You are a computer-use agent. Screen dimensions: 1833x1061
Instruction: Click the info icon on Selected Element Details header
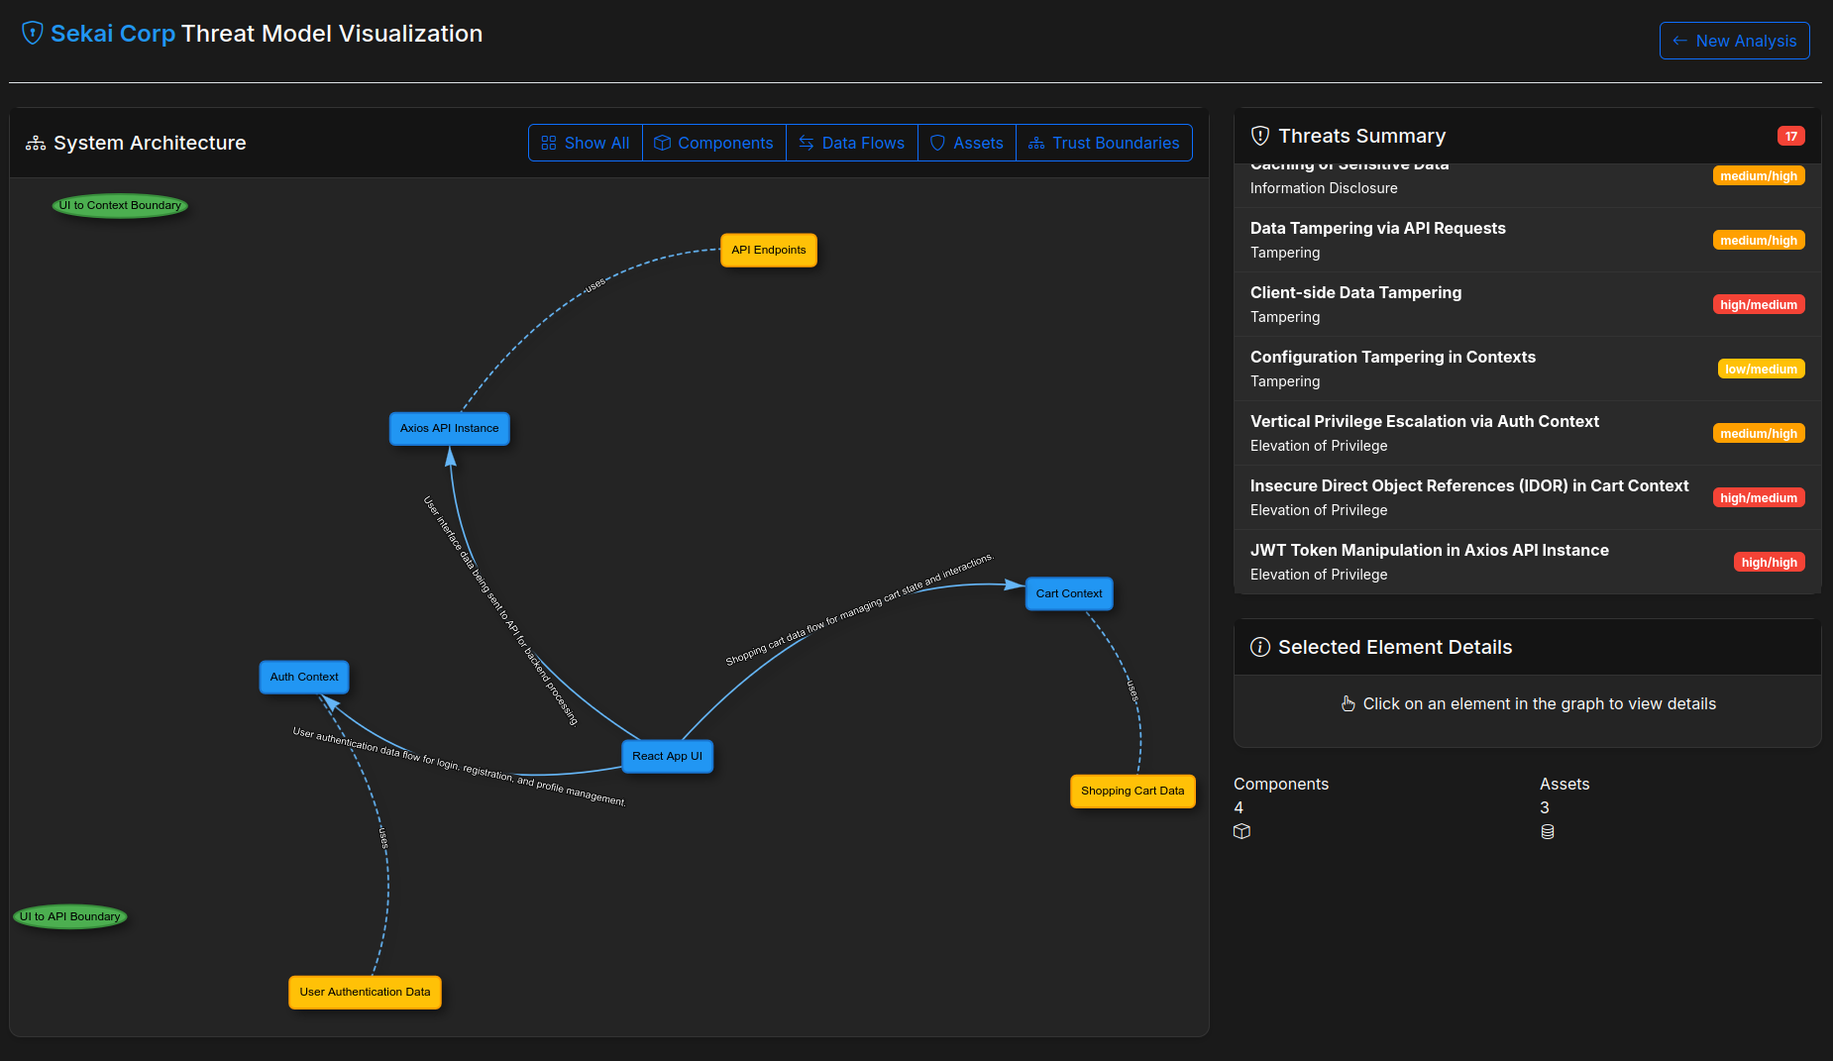1260,647
